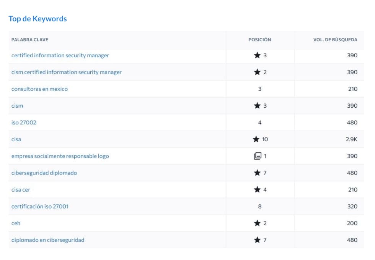The width and height of the screenshot is (375, 260).
Task: Open the ciberseguridad diplomado keyword link
Action: coord(44,173)
